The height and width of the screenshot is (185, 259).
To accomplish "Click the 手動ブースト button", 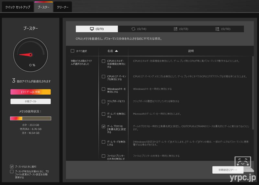I will tap(30, 101).
